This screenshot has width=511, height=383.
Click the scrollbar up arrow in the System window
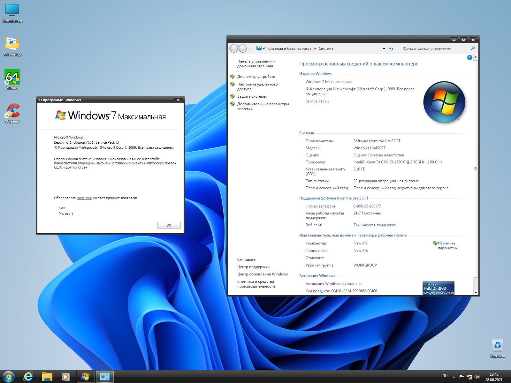click(476, 57)
